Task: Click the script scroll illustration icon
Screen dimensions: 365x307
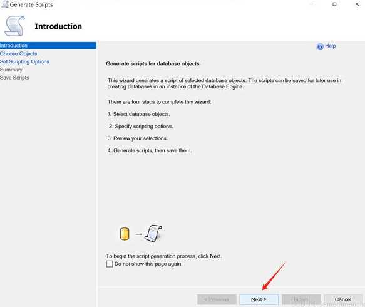Action: click(x=153, y=233)
